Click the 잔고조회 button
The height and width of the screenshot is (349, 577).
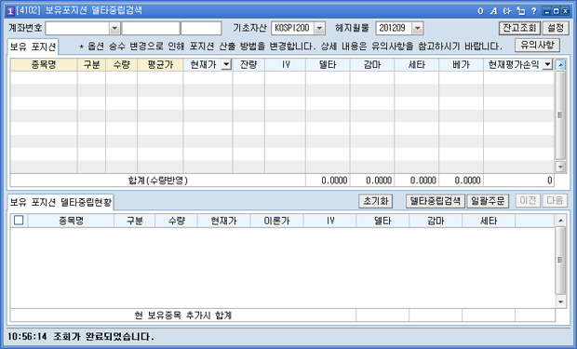(x=519, y=28)
